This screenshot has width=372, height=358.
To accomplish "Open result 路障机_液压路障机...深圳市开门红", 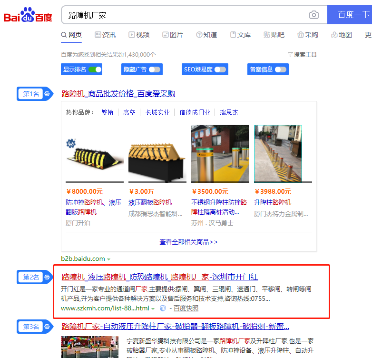I will [x=160, y=277].
